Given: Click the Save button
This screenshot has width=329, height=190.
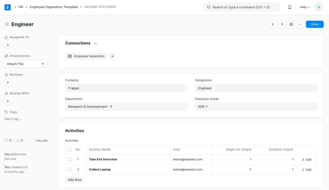Looking at the screenshot, I should click(315, 24).
